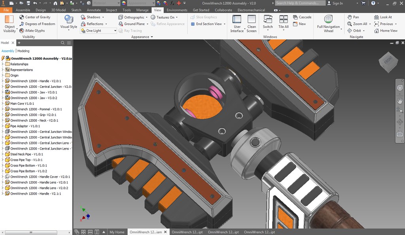Click the User Interface icon

(x=237, y=19)
